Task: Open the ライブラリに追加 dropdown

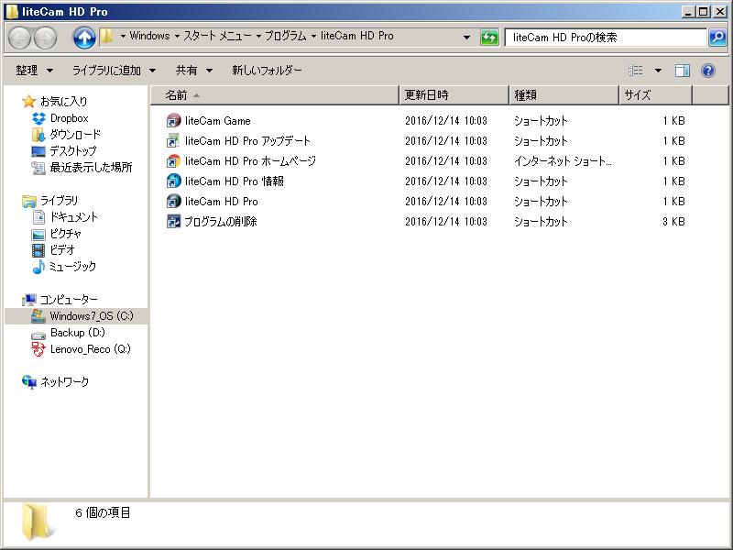Action: tap(114, 71)
